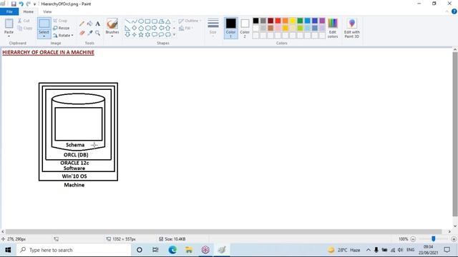
Task: Open the notification center icon
Action: (x=447, y=250)
